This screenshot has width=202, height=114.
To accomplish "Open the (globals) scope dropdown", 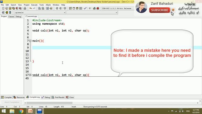I will [40, 13].
